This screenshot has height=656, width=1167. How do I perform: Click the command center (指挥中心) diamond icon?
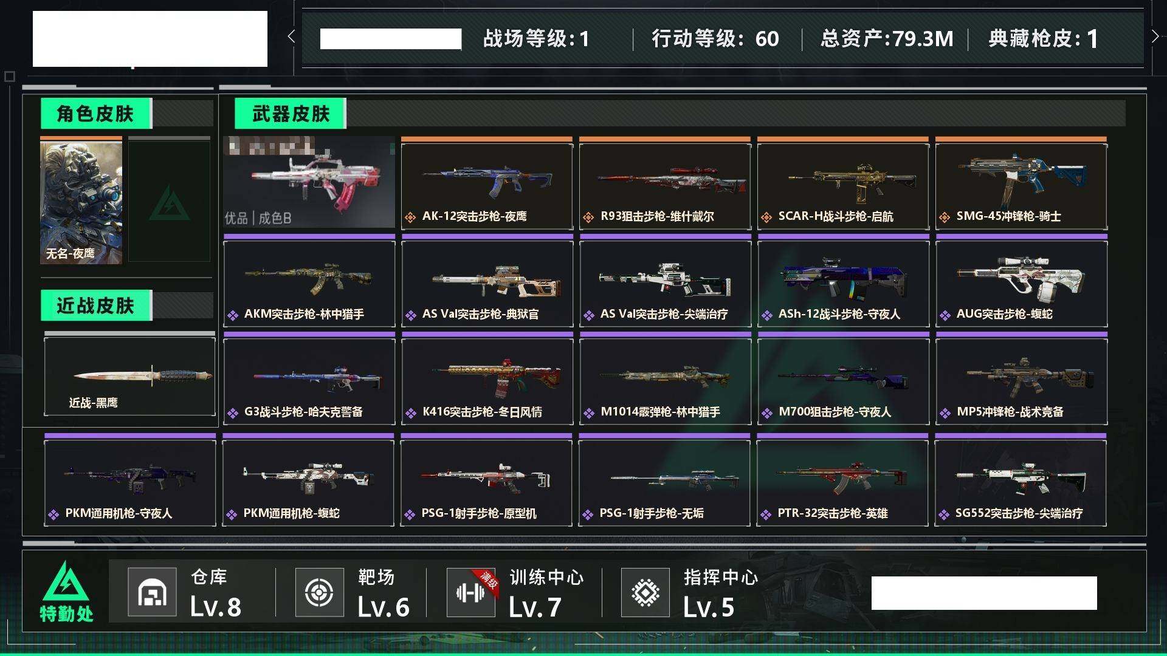pos(645,592)
